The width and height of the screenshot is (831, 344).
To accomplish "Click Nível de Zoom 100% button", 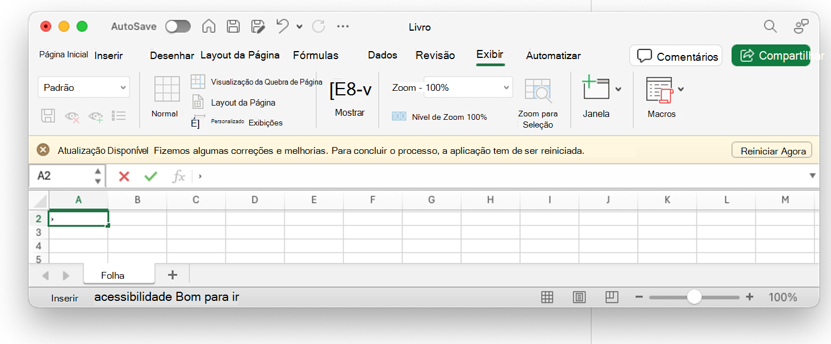I will 439,117.
